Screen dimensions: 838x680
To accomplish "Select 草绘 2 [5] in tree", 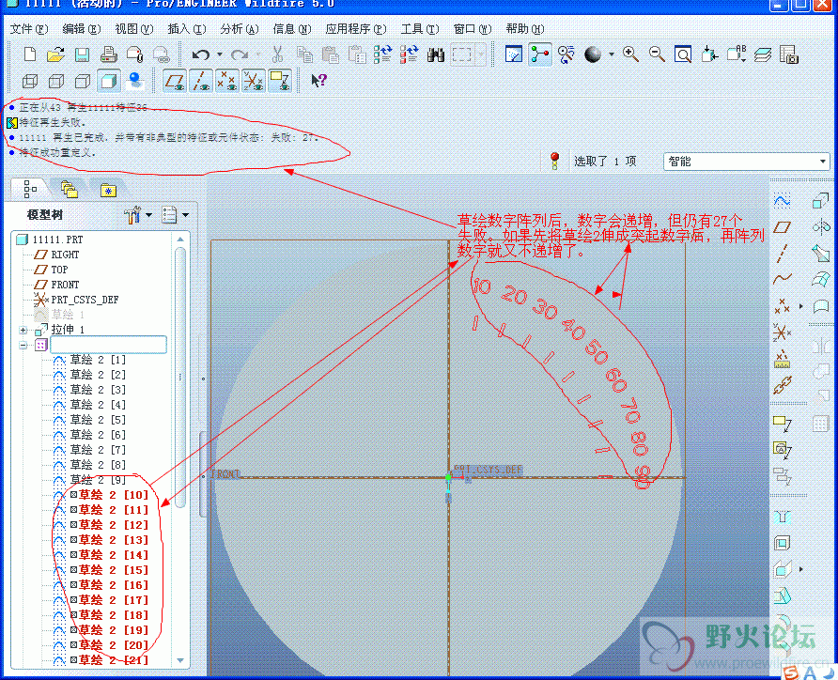I will click(98, 419).
